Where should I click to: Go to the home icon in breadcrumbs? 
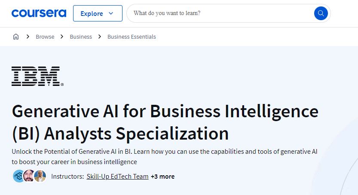[x=16, y=37]
